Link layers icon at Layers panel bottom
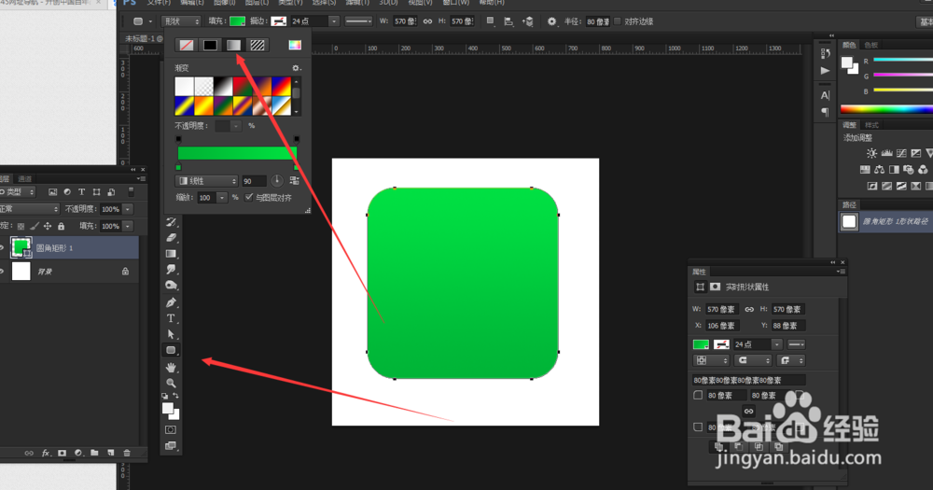The width and height of the screenshot is (933, 490). (x=29, y=453)
